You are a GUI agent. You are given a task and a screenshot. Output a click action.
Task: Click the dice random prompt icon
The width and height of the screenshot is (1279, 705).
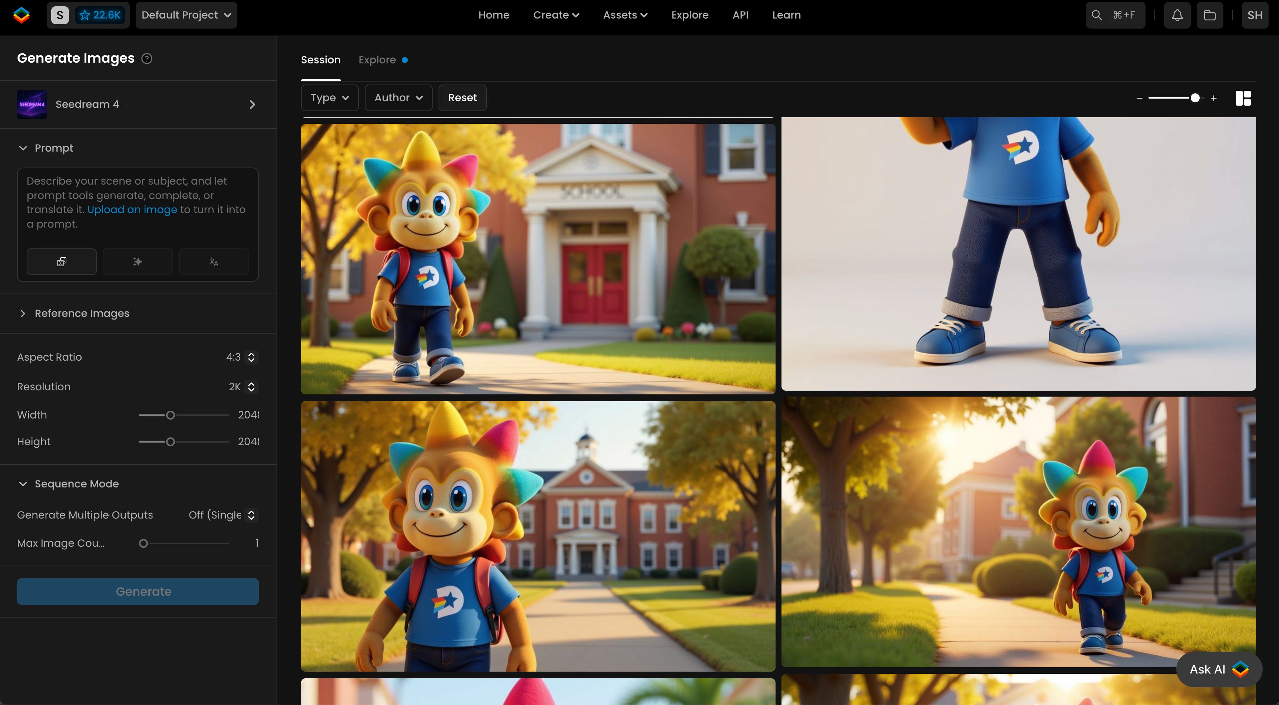[x=62, y=262]
